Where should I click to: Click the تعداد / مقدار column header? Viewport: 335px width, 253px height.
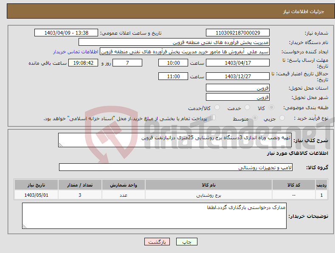point(80,185)
